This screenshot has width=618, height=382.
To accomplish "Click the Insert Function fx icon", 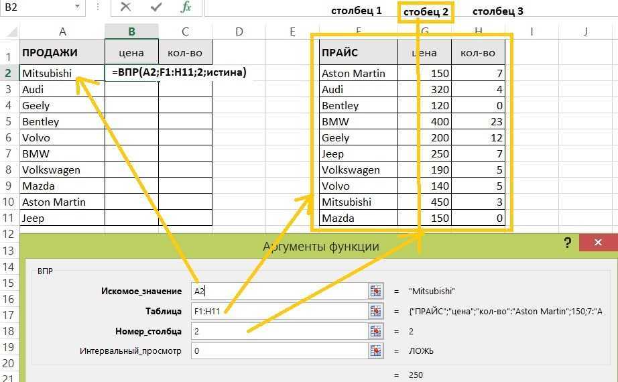I will point(186,8).
